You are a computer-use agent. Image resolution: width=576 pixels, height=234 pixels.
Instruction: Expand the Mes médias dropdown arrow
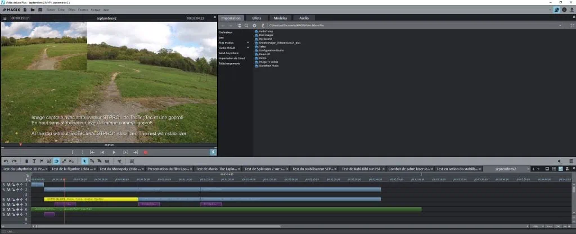click(x=248, y=43)
